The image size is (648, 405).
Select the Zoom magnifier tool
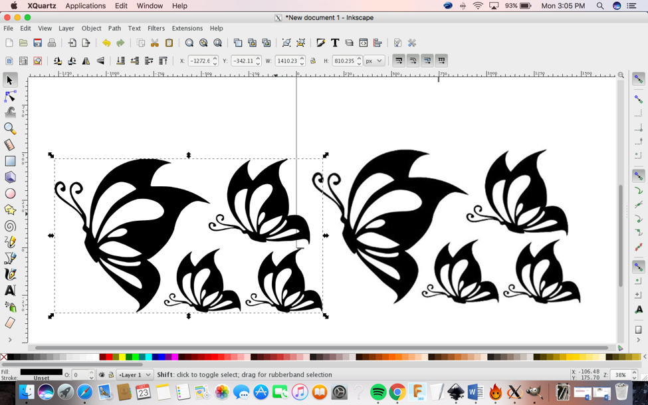click(x=10, y=128)
